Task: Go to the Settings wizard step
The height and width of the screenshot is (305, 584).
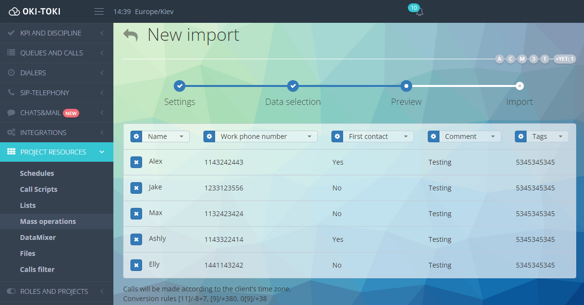Action: click(180, 86)
